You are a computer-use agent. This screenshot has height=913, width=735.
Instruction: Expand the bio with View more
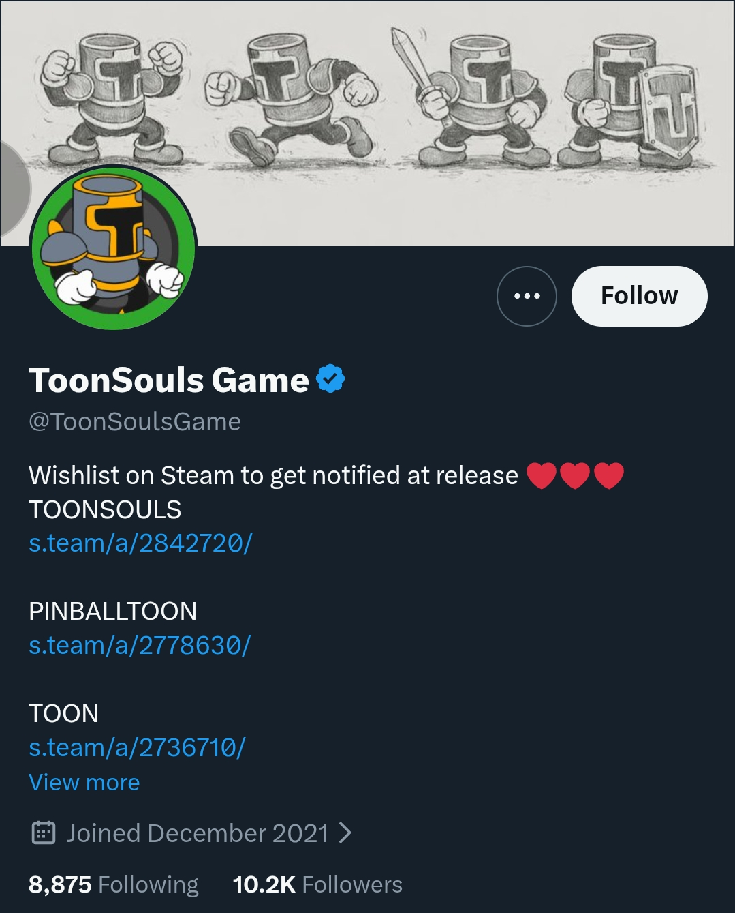84,782
